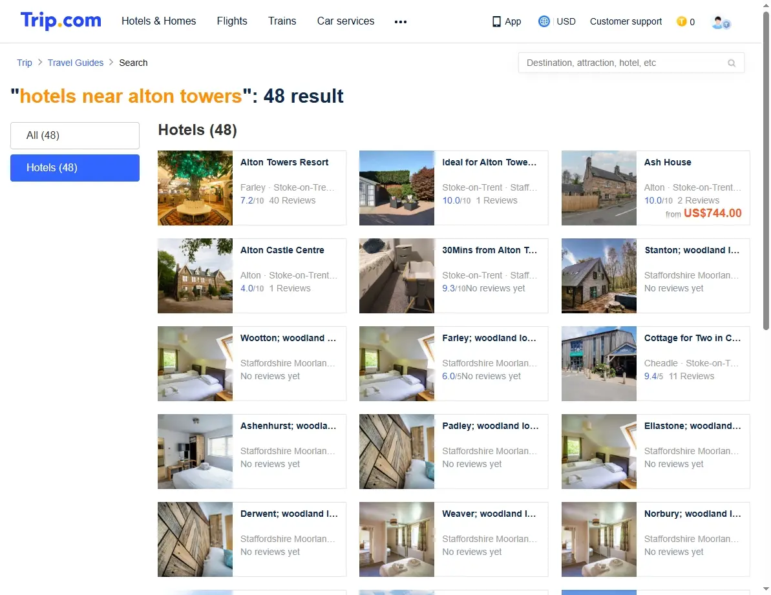771x595 pixels.
Task: Open Alton Castle Centre title
Action: 282,250
